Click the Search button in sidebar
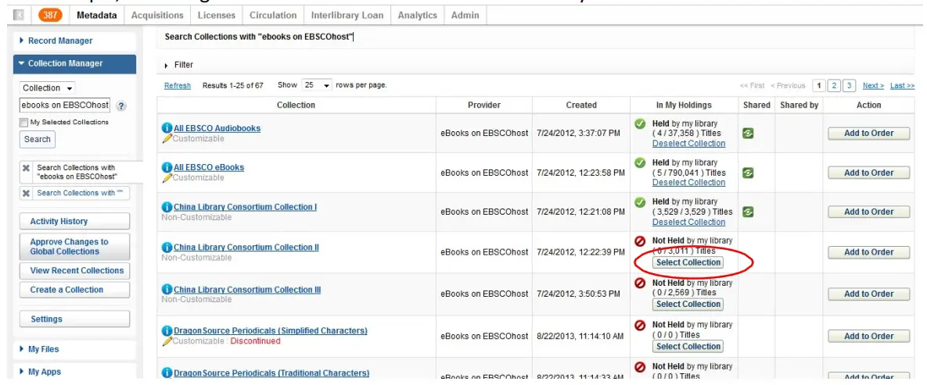 coord(38,139)
